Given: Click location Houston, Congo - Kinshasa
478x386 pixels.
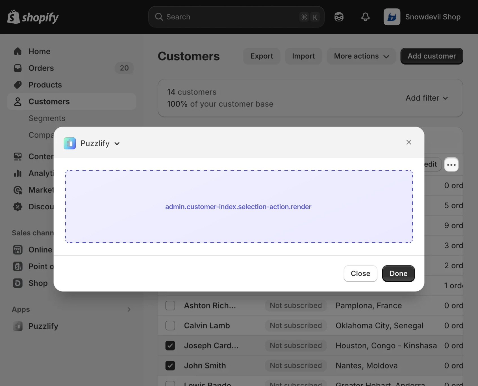Looking at the screenshot, I should pyautogui.click(x=386, y=346).
